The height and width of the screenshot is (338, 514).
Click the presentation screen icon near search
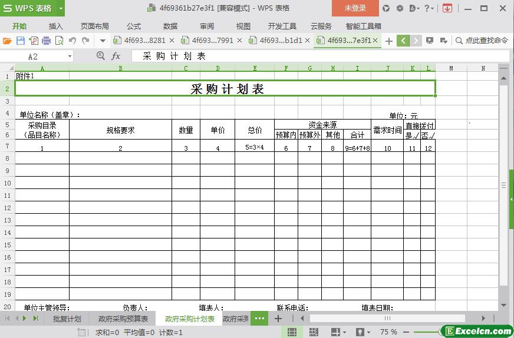click(430, 41)
